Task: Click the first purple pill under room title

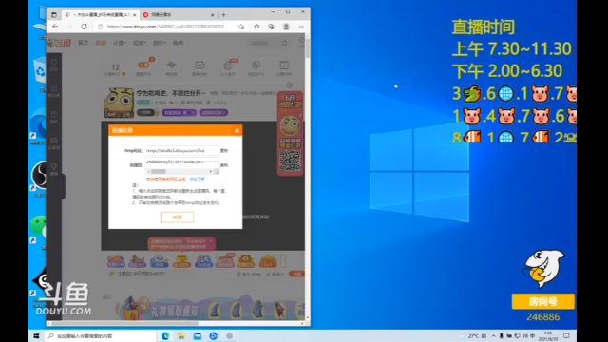Action: tap(180, 112)
